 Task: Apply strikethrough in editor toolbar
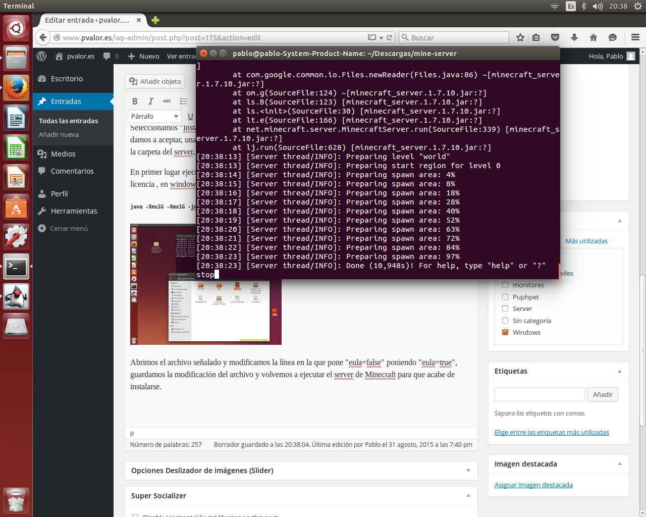coord(167,101)
